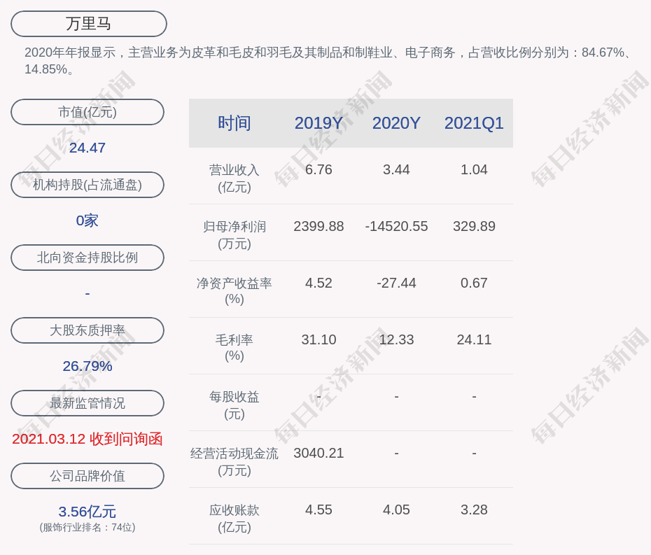
Task: Click the 每股收益(元) row label
Action: click(234, 405)
